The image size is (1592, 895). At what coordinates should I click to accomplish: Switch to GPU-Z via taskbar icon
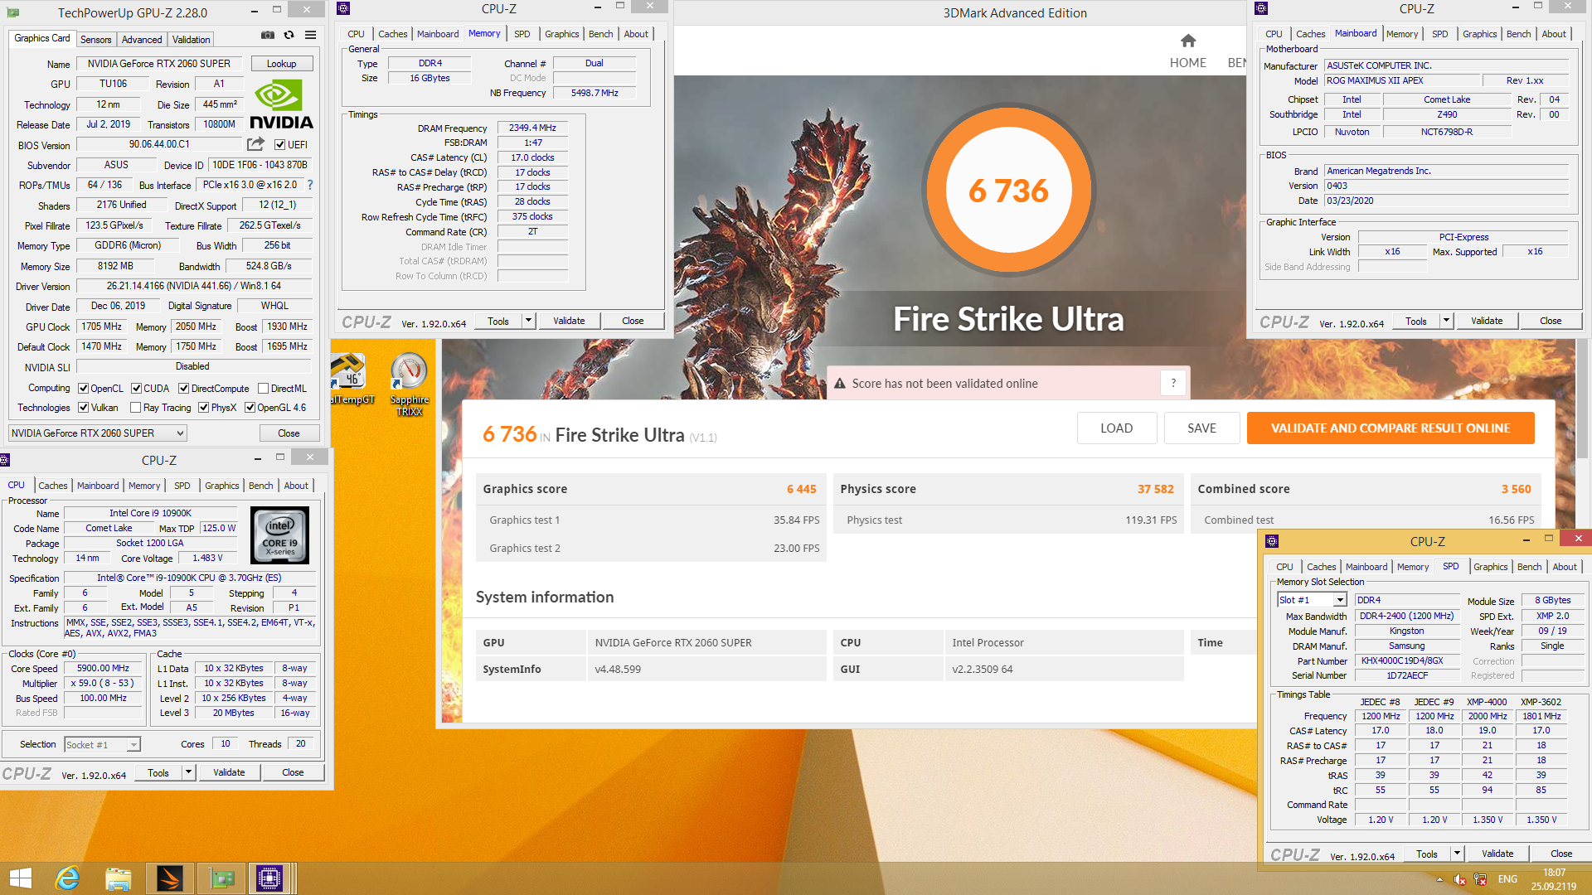tap(221, 878)
